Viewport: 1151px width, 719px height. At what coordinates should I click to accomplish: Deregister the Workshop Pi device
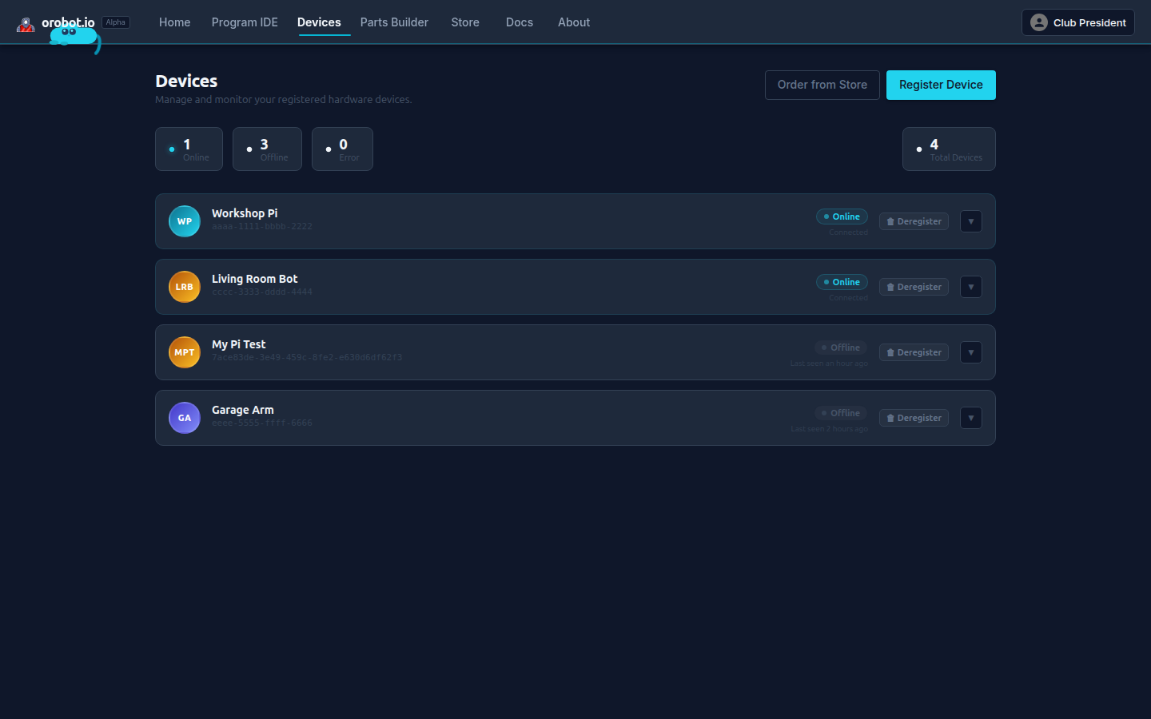coord(914,221)
